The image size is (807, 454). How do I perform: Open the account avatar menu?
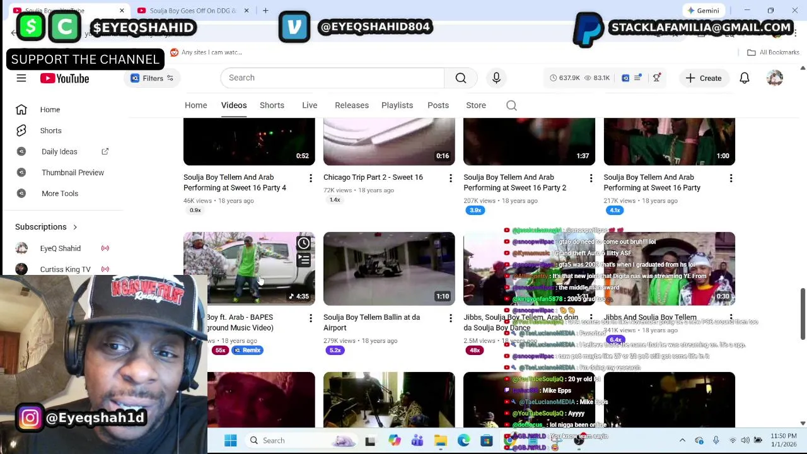click(775, 78)
